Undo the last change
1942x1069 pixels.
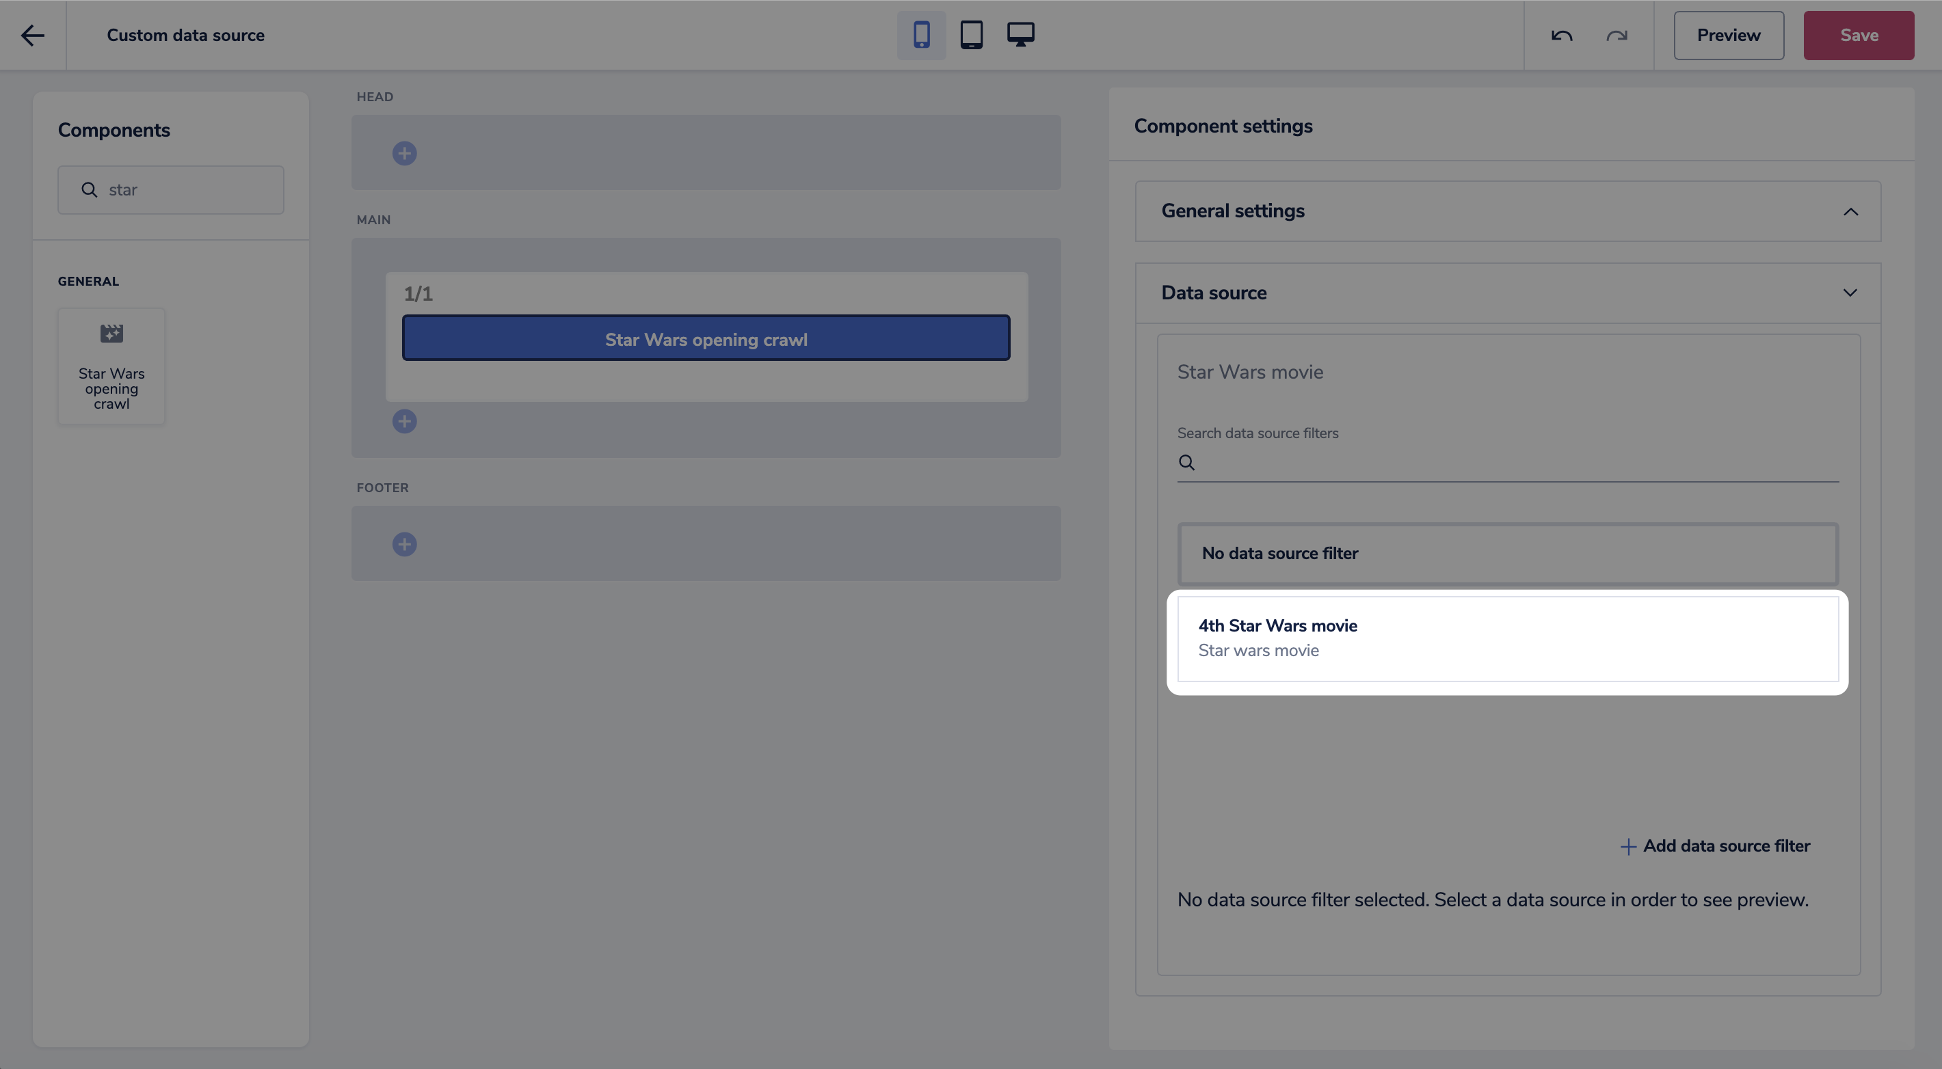(x=1561, y=36)
